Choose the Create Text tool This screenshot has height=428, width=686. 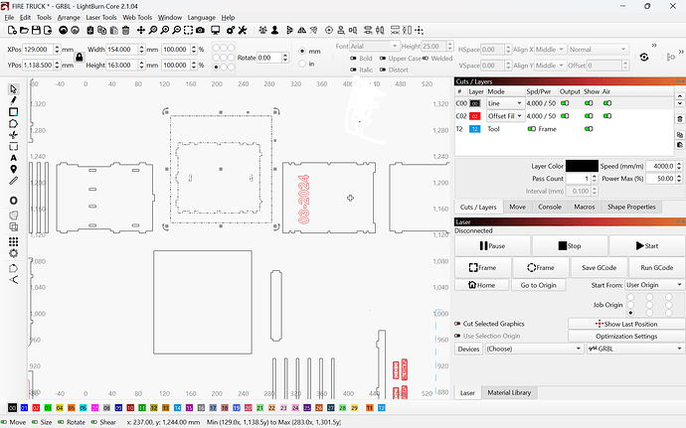click(14, 158)
